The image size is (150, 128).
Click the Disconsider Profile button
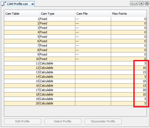point(103,121)
